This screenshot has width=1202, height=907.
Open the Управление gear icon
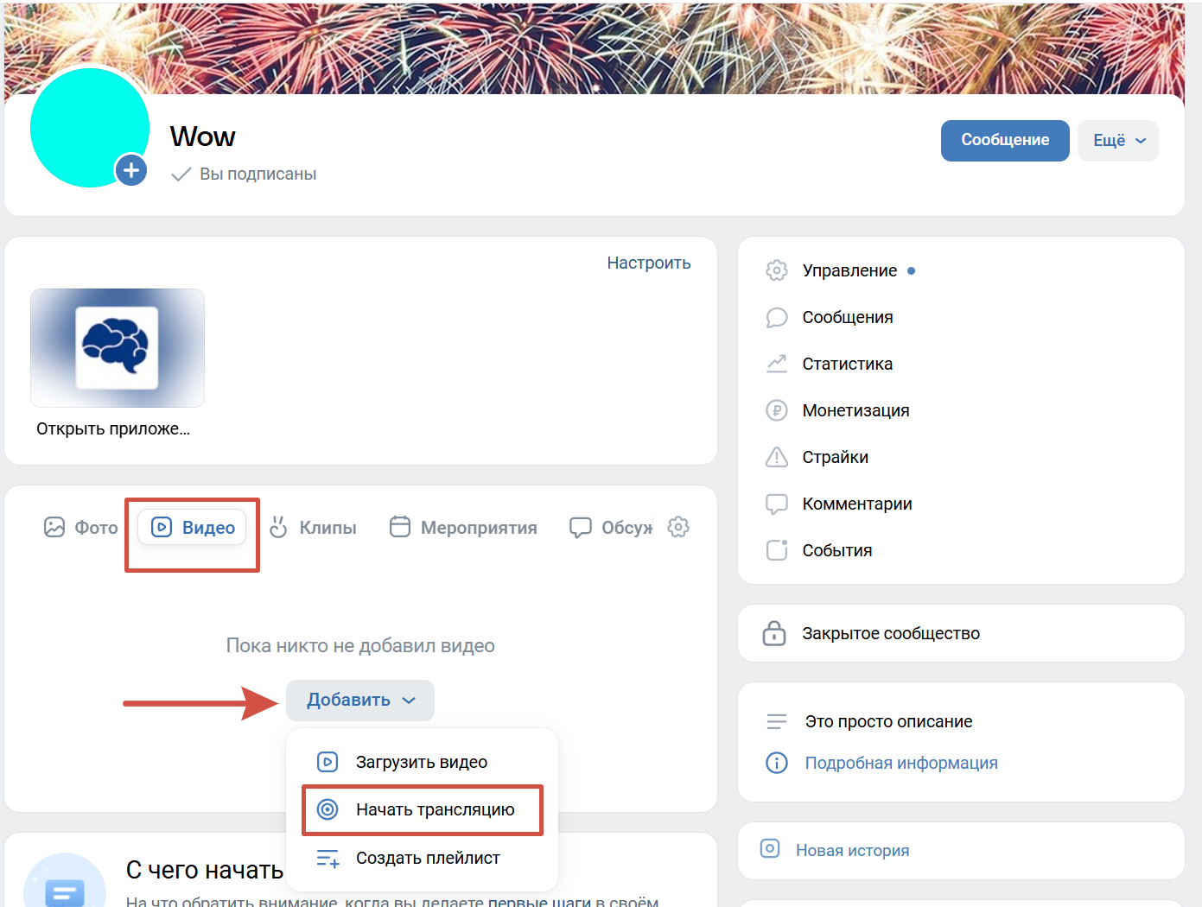(777, 270)
